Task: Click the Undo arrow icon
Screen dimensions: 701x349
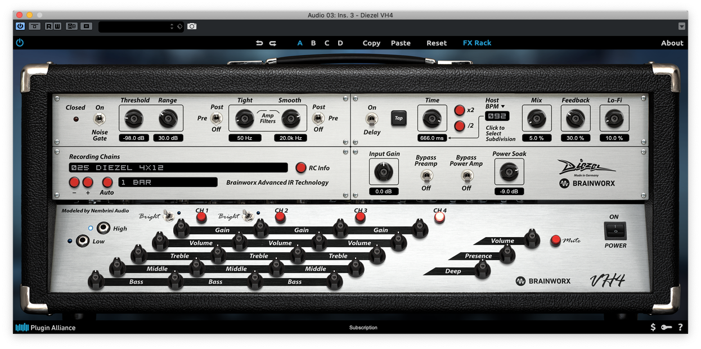Action: (x=259, y=43)
